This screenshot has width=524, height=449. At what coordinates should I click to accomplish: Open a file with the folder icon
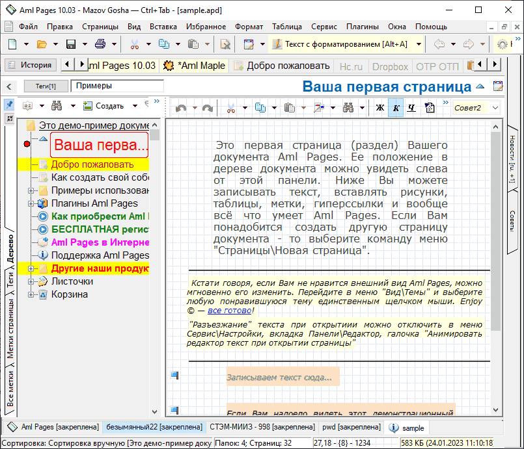(42, 44)
